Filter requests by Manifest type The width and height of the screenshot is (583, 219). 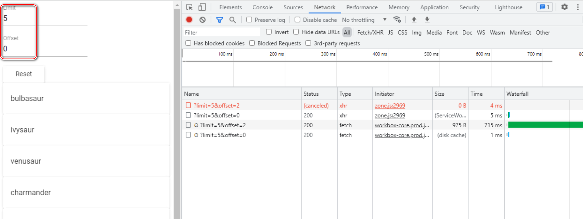520,32
